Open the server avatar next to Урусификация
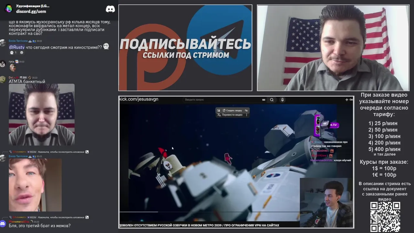 9,9
